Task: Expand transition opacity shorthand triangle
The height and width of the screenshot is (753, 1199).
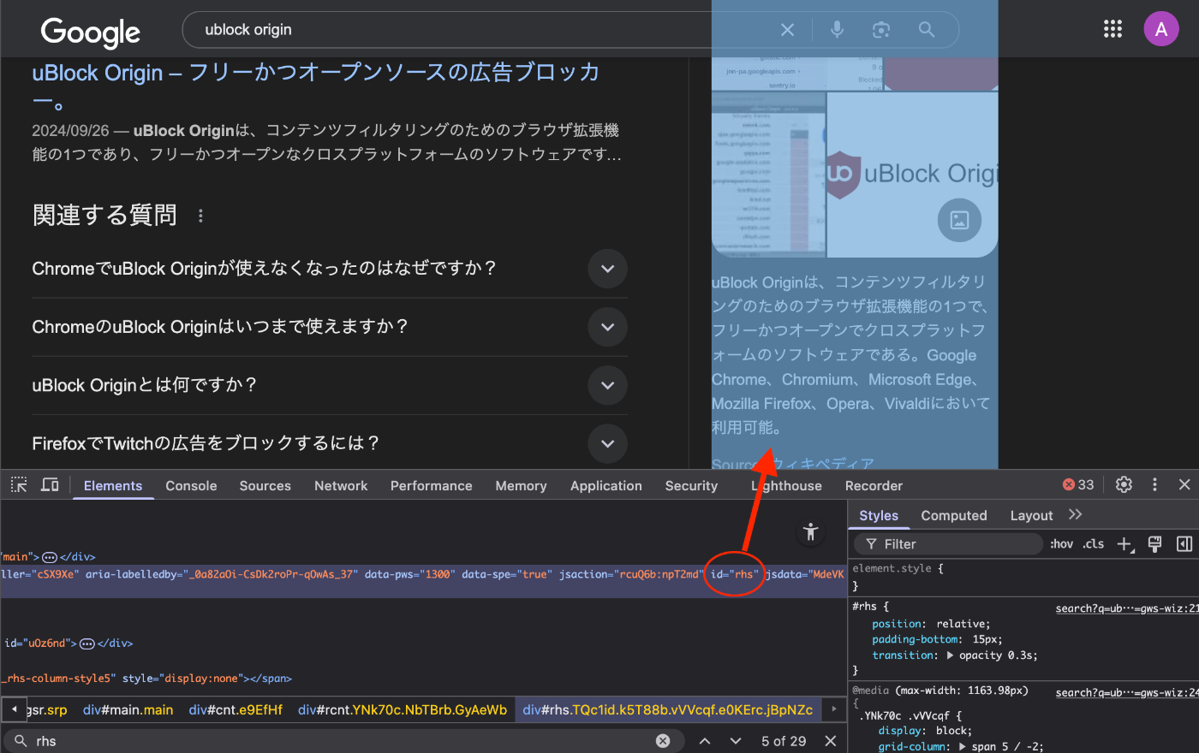Action: [x=950, y=655]
